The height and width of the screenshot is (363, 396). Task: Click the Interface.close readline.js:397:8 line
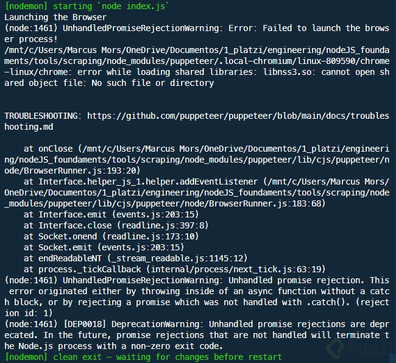[116, 225]
